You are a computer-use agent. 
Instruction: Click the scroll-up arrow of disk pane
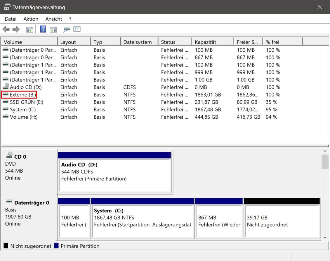tap(325, 151)
